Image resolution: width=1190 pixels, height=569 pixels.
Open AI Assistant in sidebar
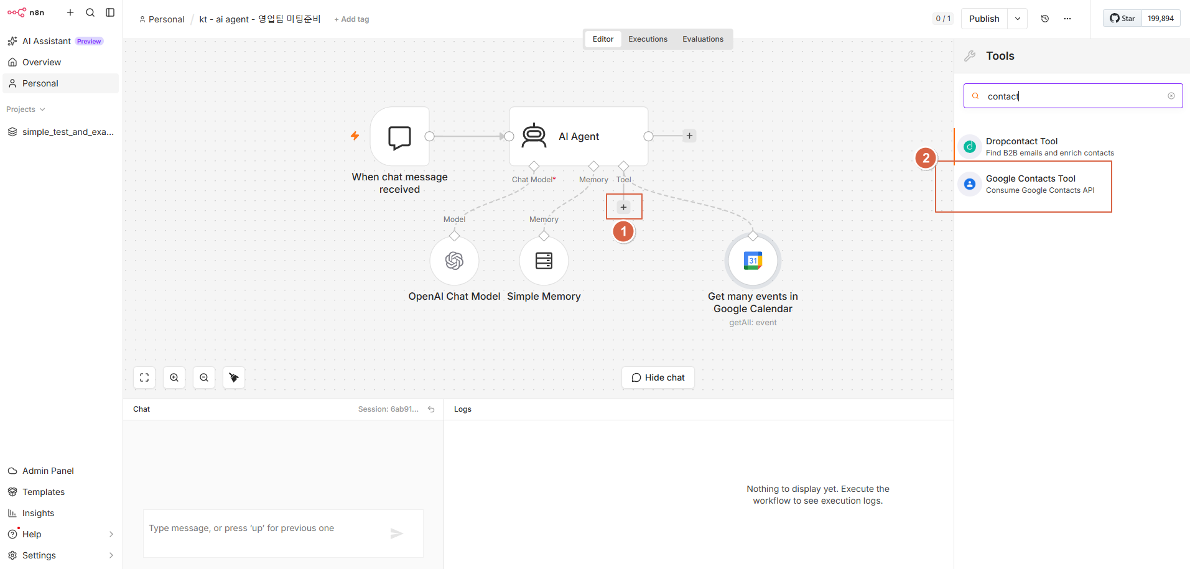click(60, 41)
